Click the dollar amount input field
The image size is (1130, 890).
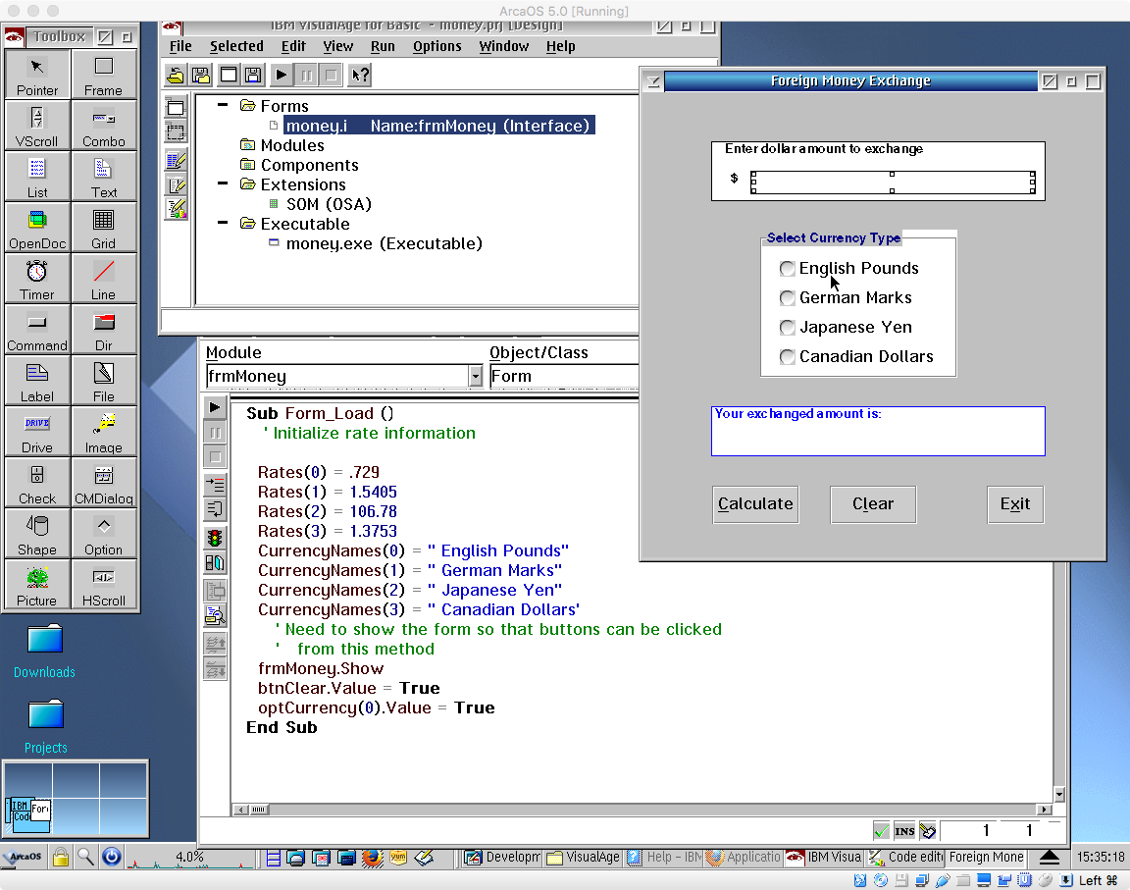(x=893, y=183)
